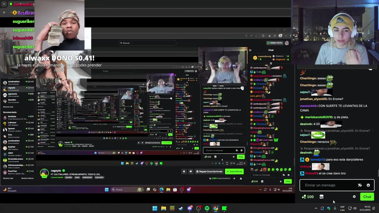This screenshot has height=213, width=379.
Task: Open the dropdown chevron in the top-left corner
Action: click(x=4, y=4)
